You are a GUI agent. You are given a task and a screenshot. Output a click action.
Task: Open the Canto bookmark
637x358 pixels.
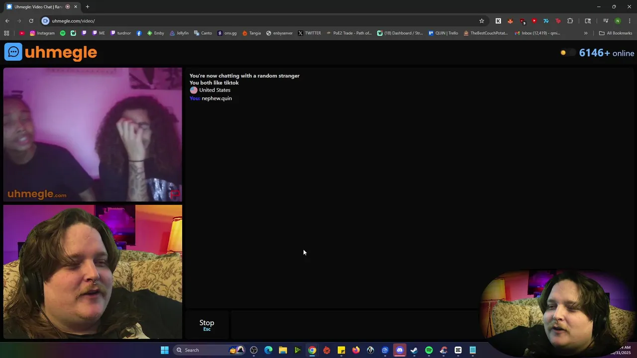(203, 33)
